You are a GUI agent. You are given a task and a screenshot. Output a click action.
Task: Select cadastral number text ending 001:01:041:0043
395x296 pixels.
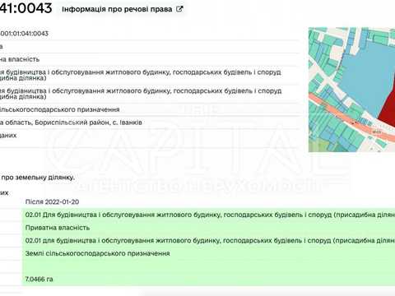coord(24,34)
